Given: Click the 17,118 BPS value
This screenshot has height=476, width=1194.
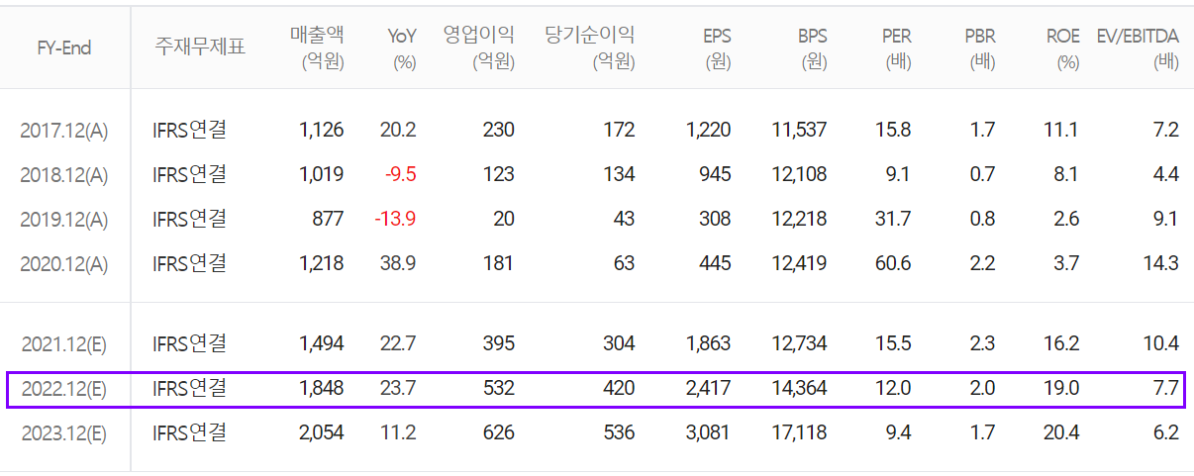Looking at the screenshot, I should click(799, 433).
